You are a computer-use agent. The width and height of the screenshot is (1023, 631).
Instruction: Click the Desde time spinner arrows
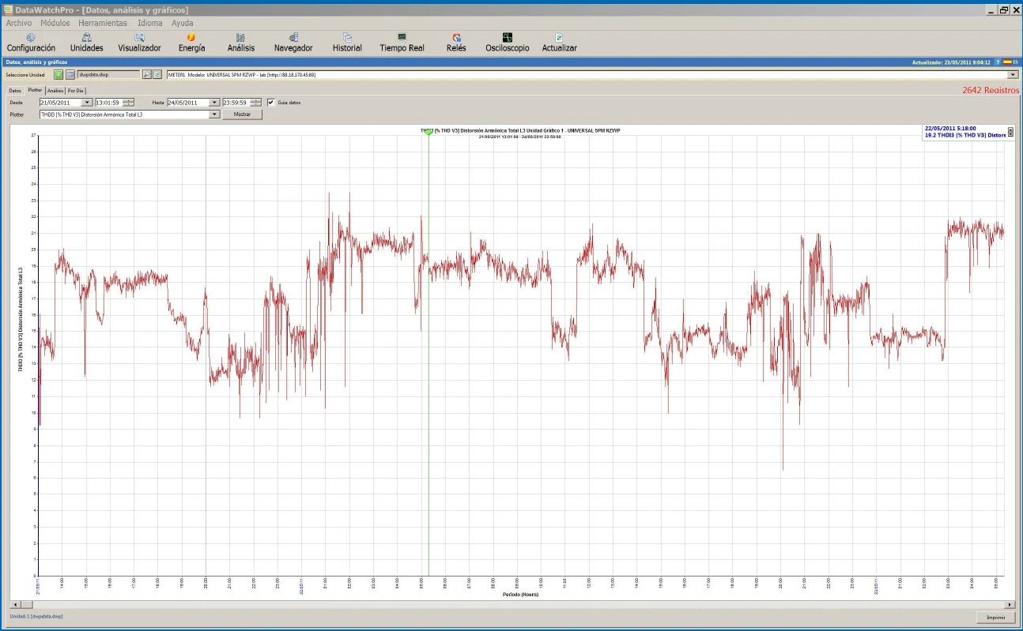click(128, 103)
